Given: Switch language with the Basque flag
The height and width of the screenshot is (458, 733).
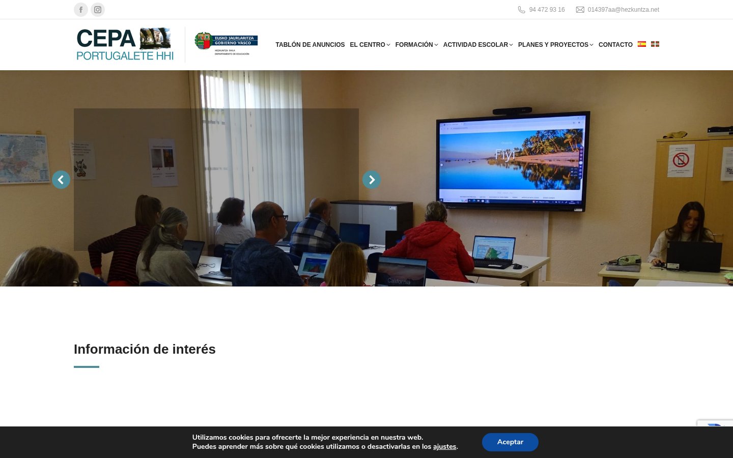Looking at the screenshot, I should (655, 44).
